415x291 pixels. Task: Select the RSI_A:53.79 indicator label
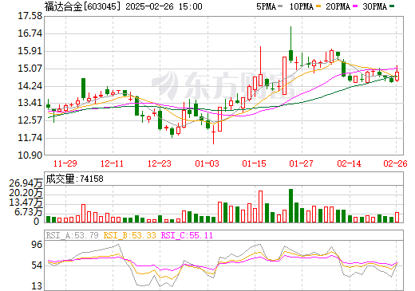[x=72, y=235]
